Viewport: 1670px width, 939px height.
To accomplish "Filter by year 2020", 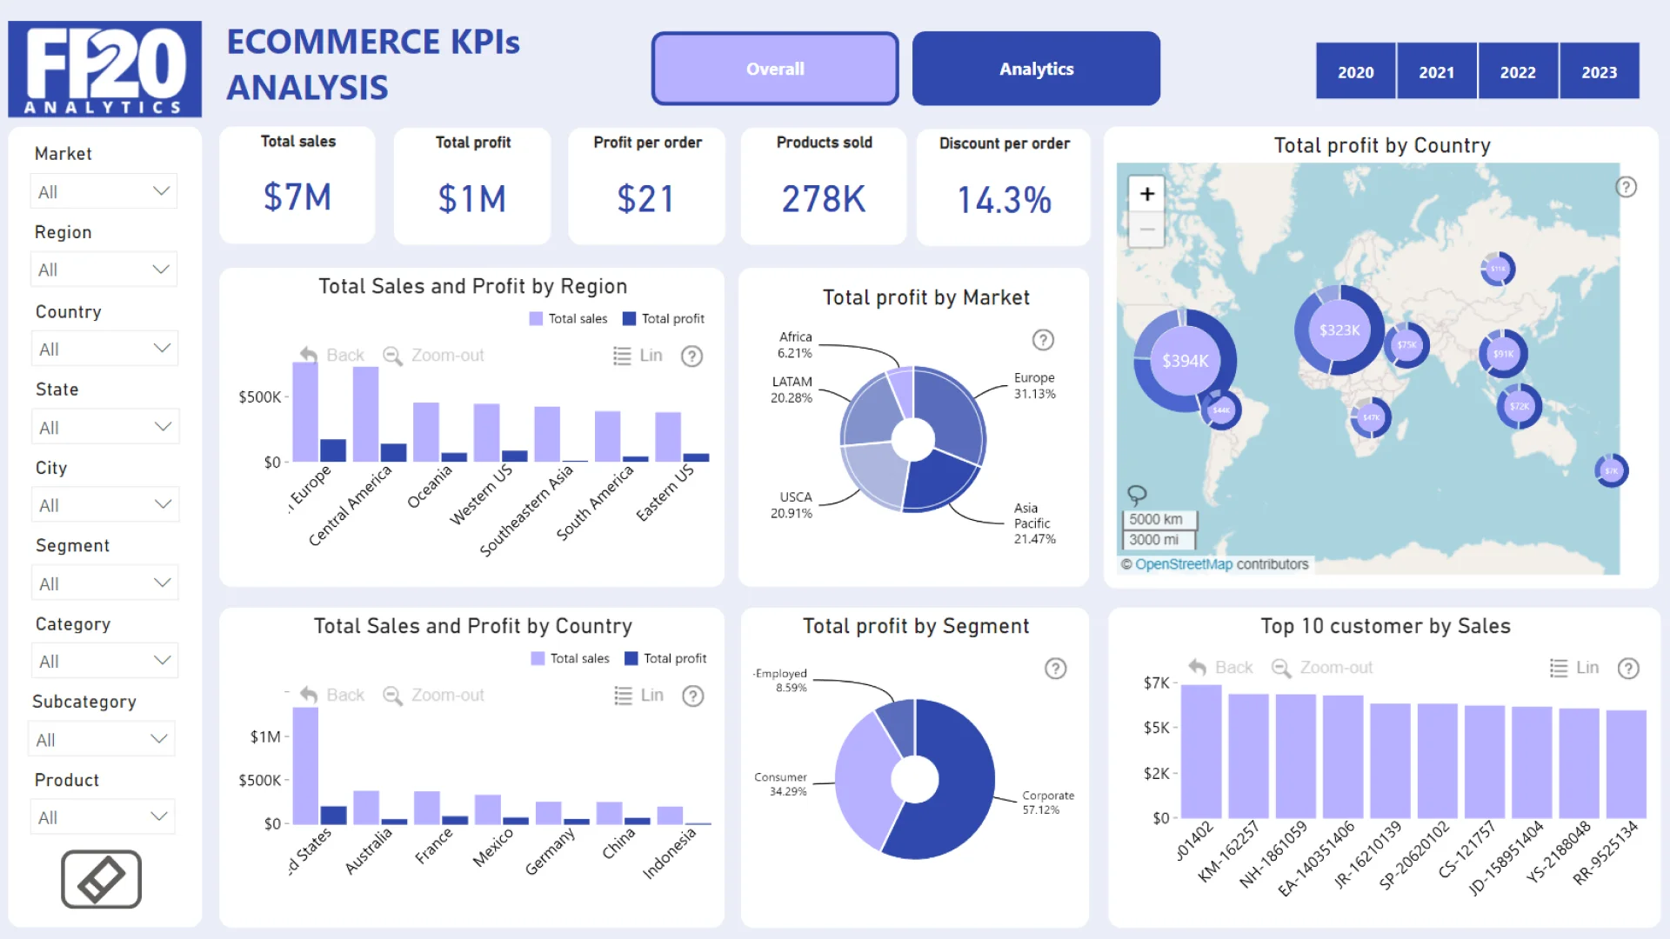I will pos(1355,71).
